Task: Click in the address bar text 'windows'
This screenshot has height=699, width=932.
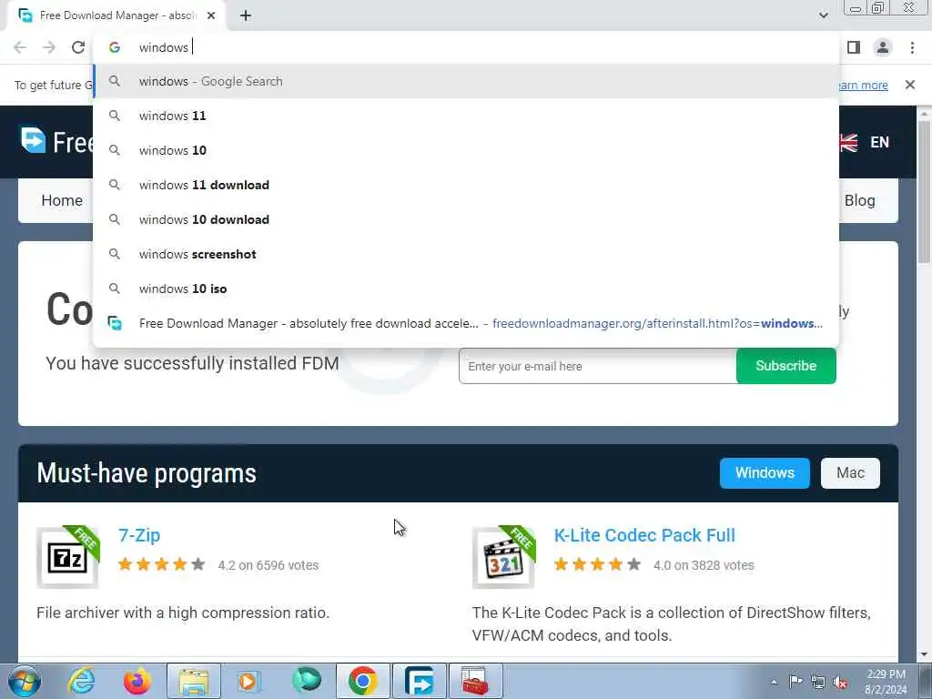Action: click(x=164, y=47)
